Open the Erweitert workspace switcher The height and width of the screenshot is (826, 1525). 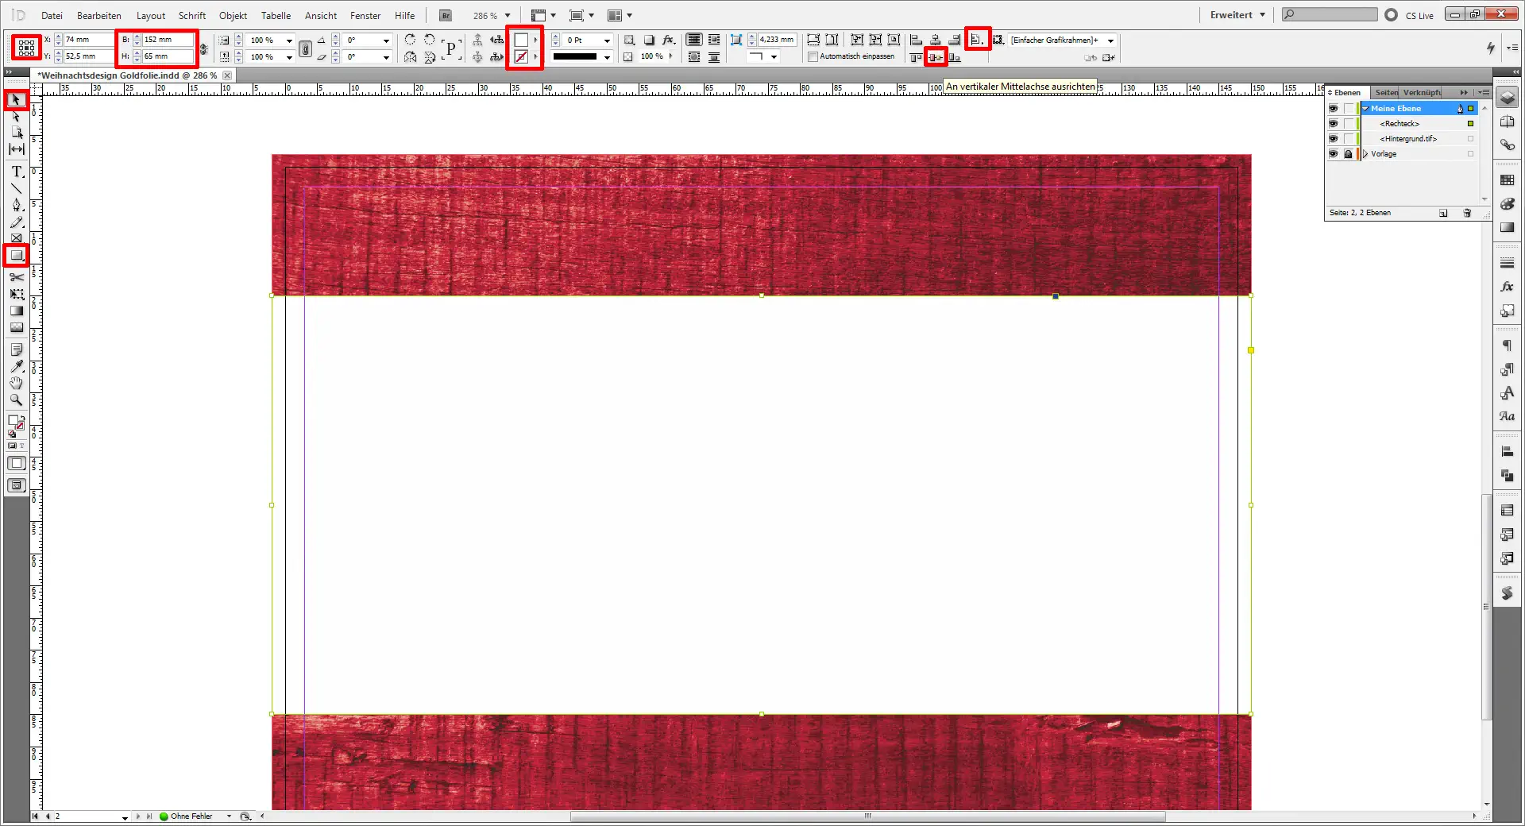click(x=1236, y=14)
